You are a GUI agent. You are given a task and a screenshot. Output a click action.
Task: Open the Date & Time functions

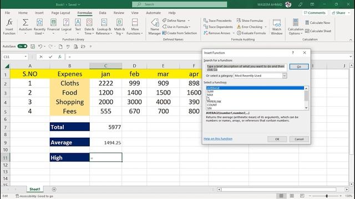click(x=89, y=27)
